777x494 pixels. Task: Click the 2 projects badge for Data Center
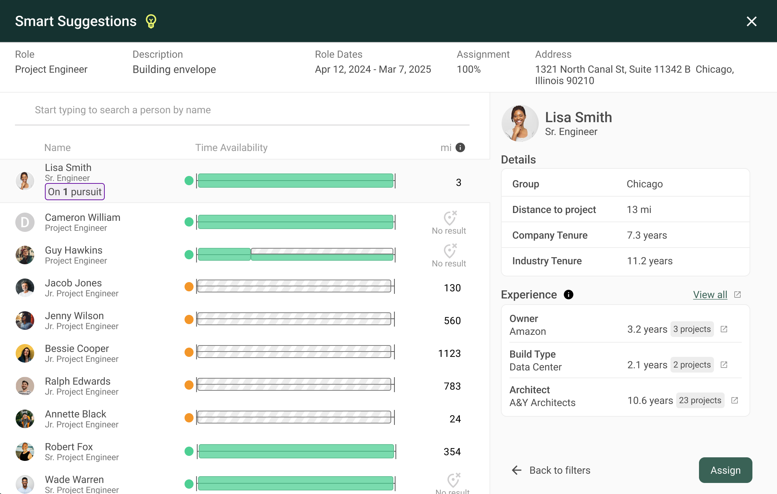click(x=692, y=365)
